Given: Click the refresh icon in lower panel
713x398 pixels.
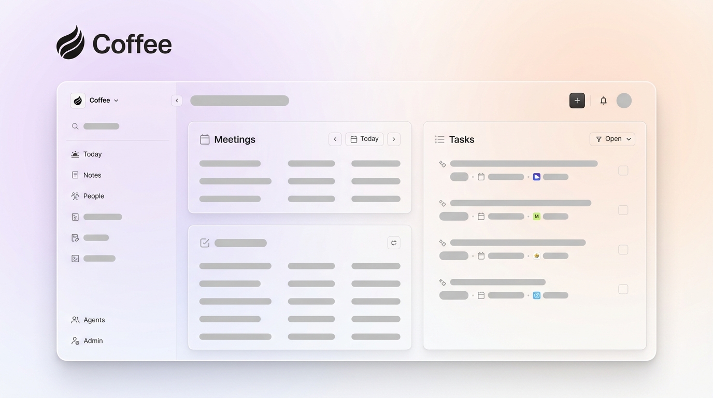Looking at the screenshot, I should [x=394, y=243].
